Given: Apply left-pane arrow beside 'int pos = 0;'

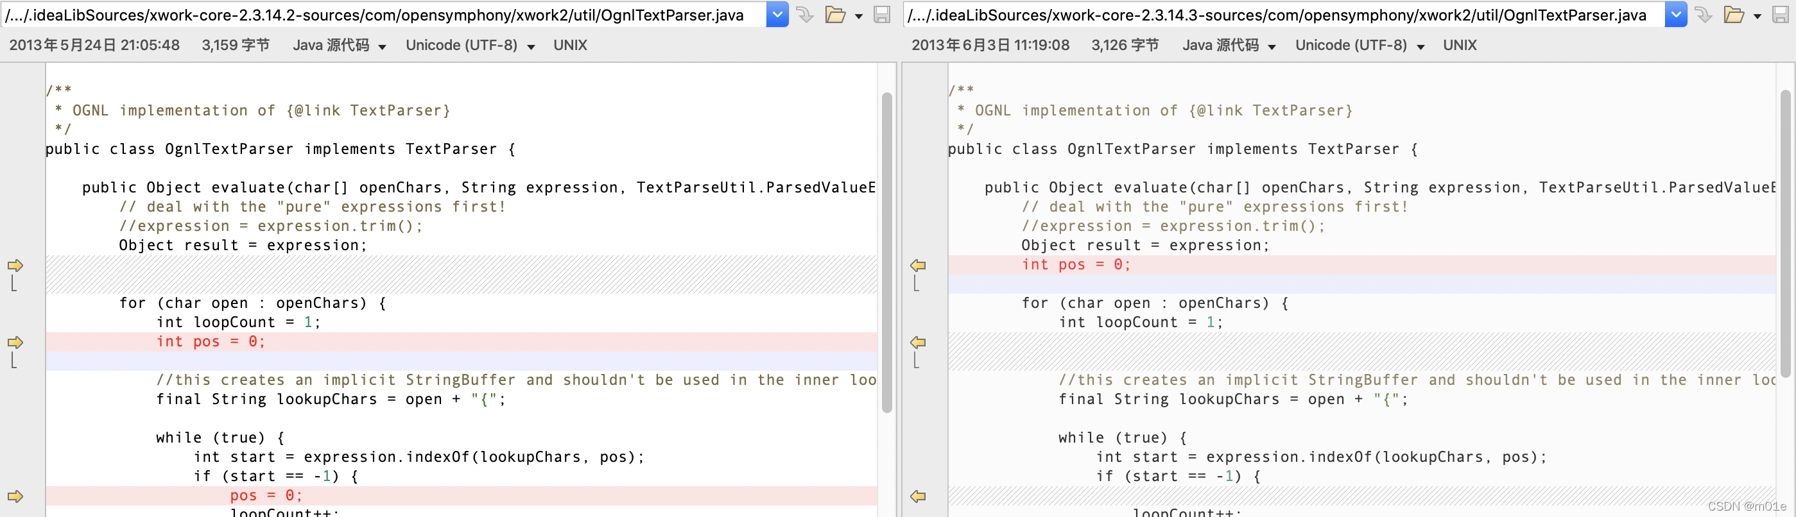Looking at the screenshot, I should point(15,342).
